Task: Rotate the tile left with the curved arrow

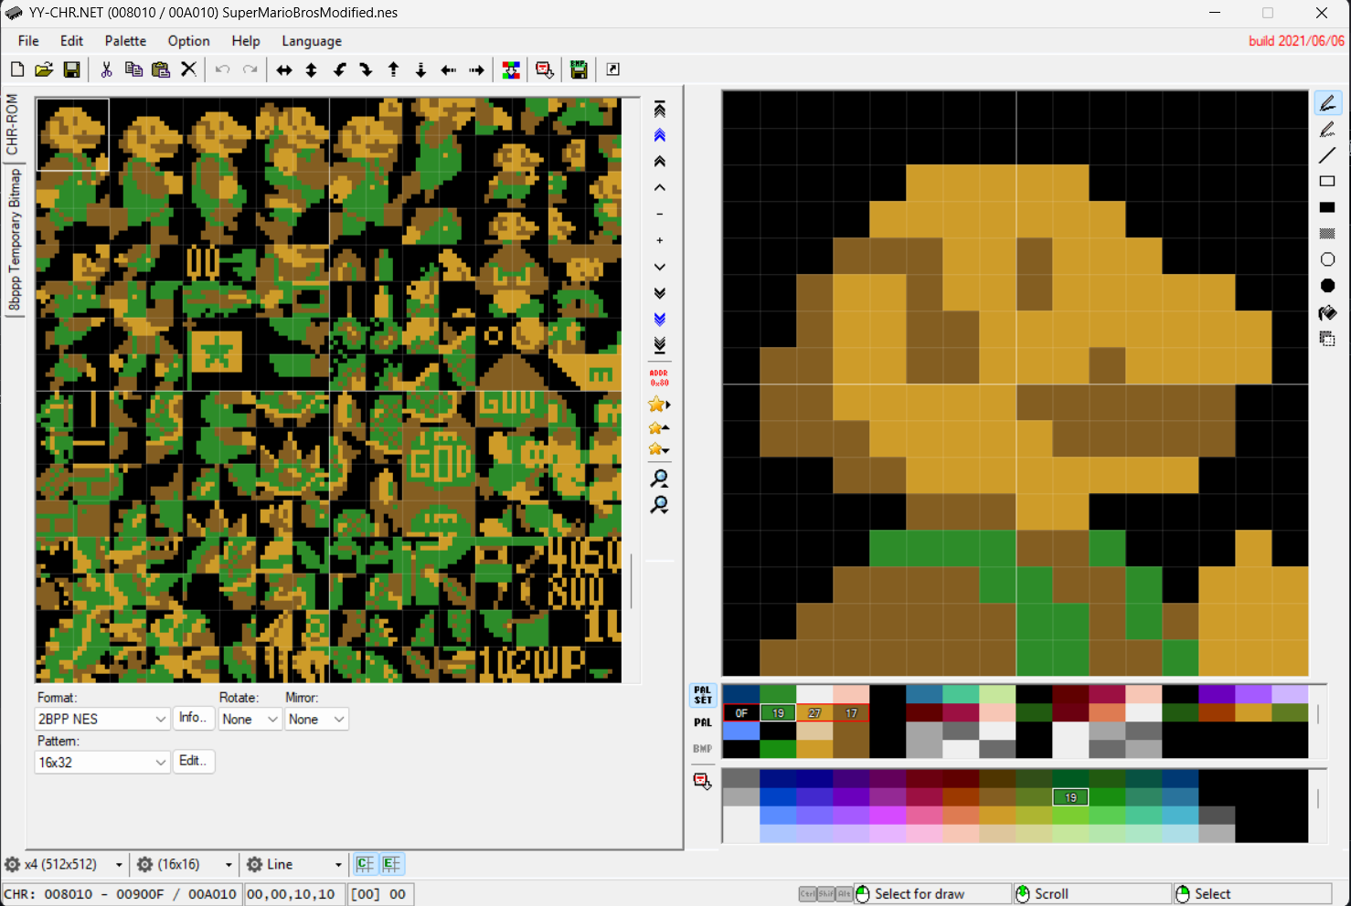Action: coord(339,69)
